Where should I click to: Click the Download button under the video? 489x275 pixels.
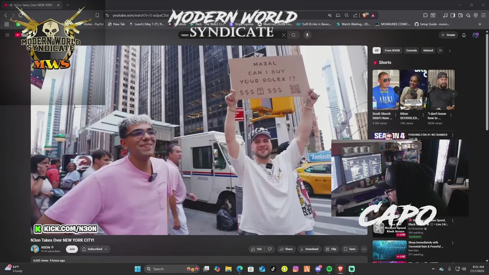pyautogui.click(x=309, y=249)
